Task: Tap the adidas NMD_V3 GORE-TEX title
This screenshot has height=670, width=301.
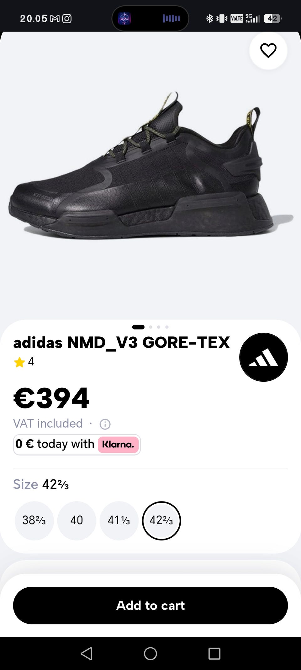Action: pyautogui.click(x=122, y=343)
